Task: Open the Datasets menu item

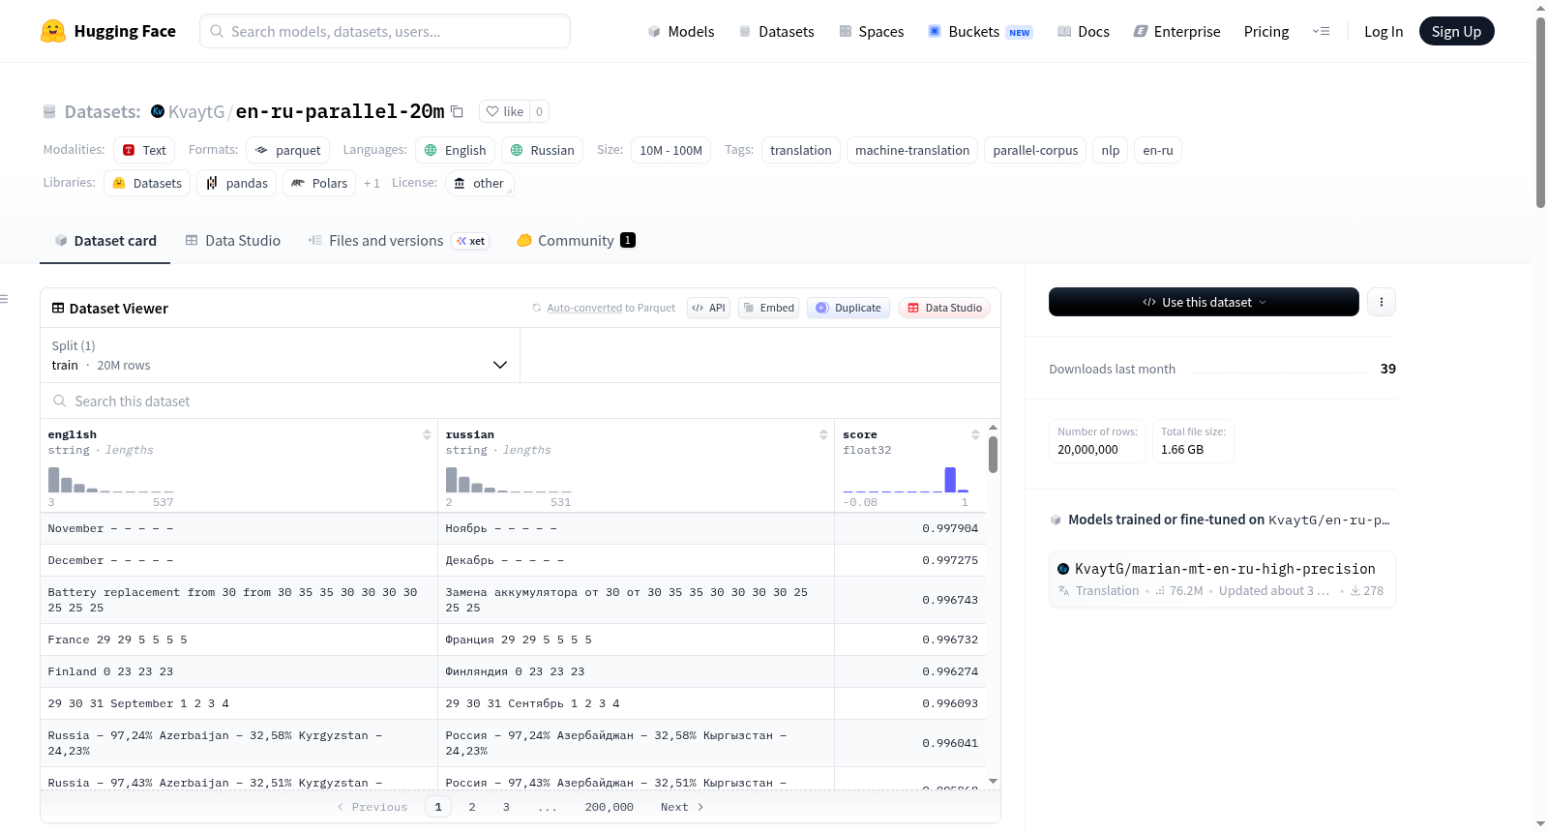Action: click(776, 31)
